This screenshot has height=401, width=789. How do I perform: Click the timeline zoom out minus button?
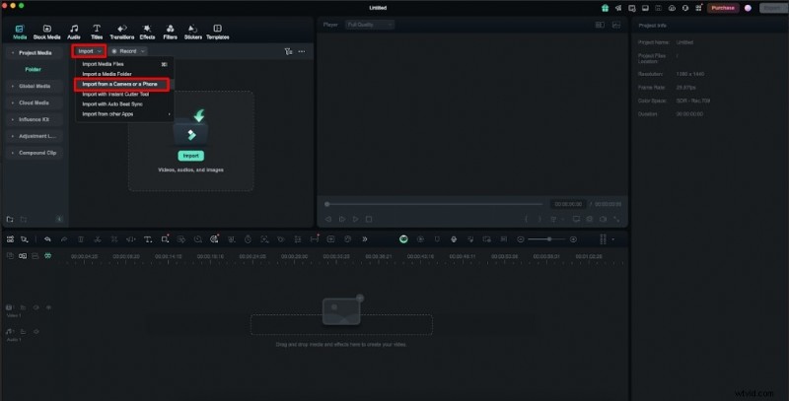pyautogui.click(x=521, y=239)
